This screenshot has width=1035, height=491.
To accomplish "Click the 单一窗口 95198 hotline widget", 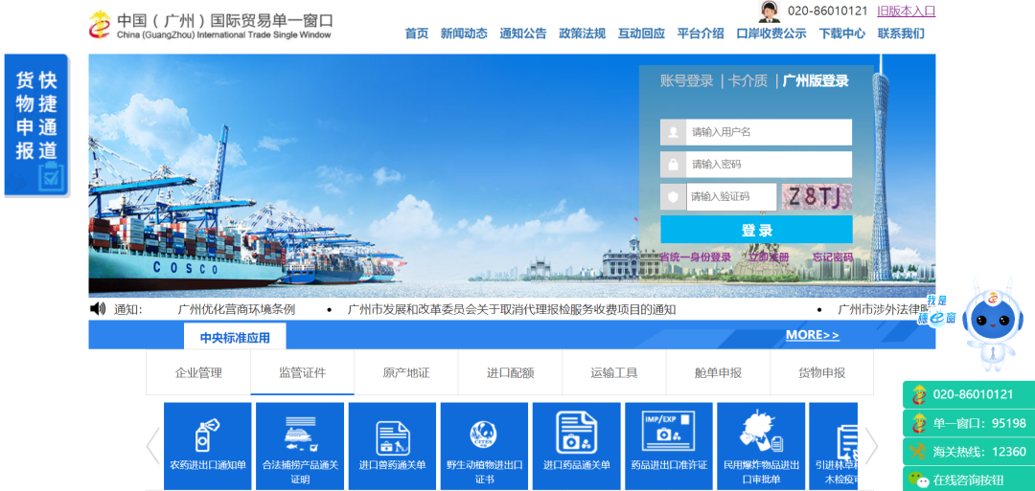I will [x=968, y=423].
